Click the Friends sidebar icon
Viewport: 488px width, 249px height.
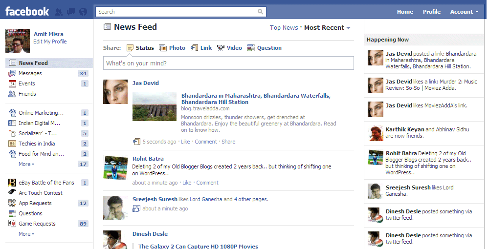pos(12,94)
